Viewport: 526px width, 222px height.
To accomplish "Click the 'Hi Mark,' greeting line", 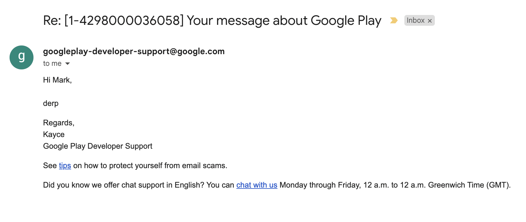I will coord(57,80).
